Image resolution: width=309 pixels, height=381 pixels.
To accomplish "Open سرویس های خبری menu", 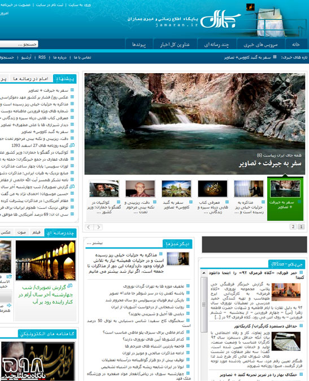I will (260, 44).
